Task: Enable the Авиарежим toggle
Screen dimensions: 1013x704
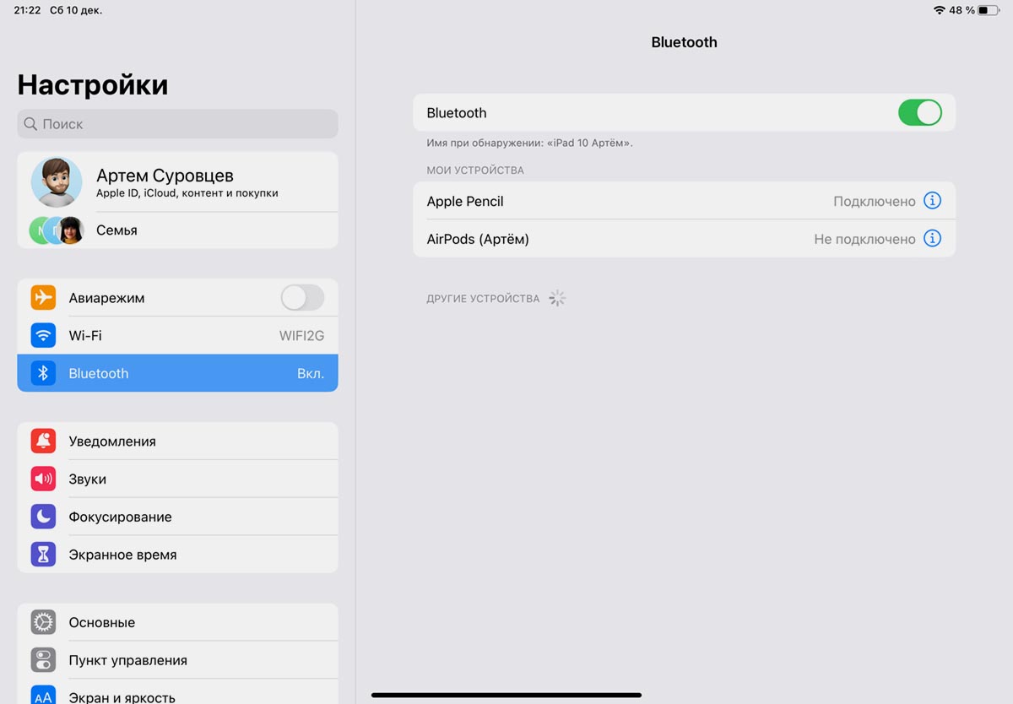Action: coord(301,298)
